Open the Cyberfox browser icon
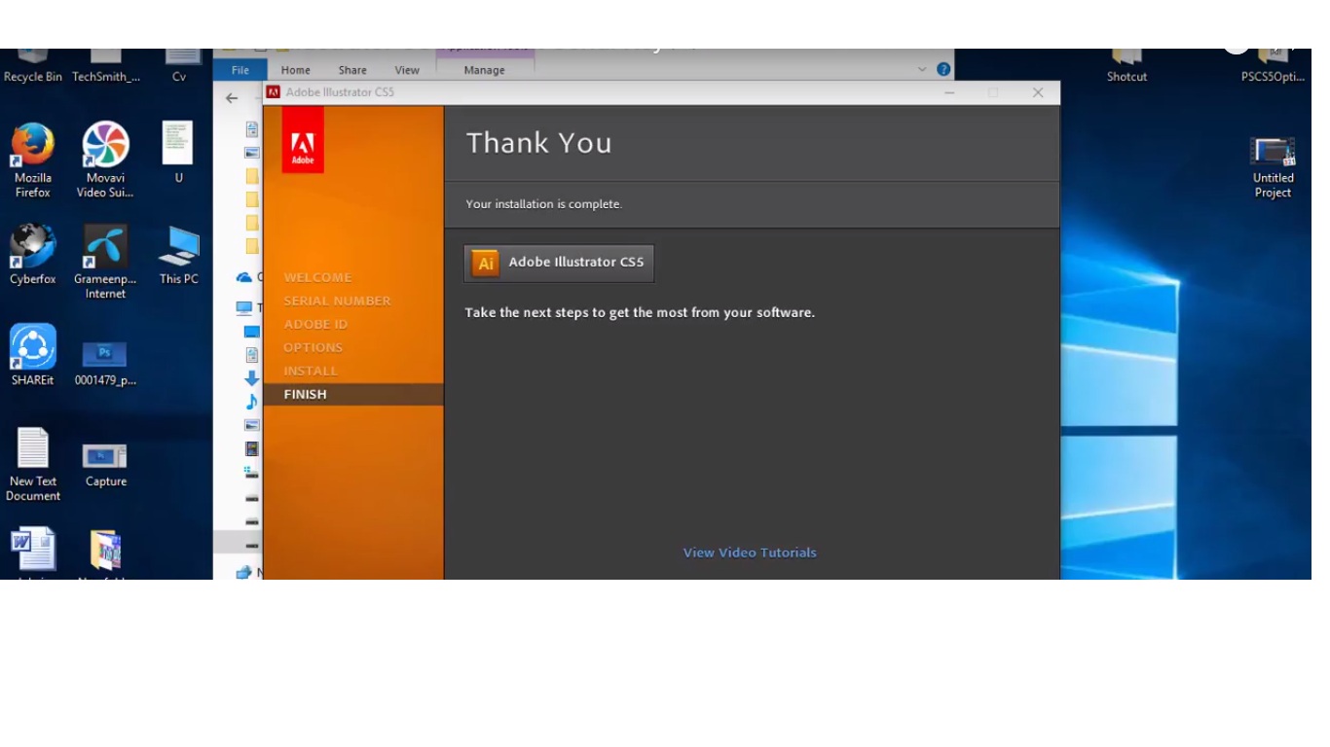Screen dimensions: 1330x747 (x=32, y=243)
